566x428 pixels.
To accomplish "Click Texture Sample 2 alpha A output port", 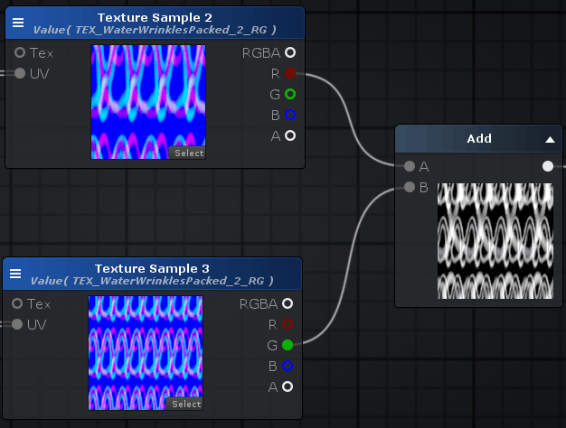I will 290,136.
